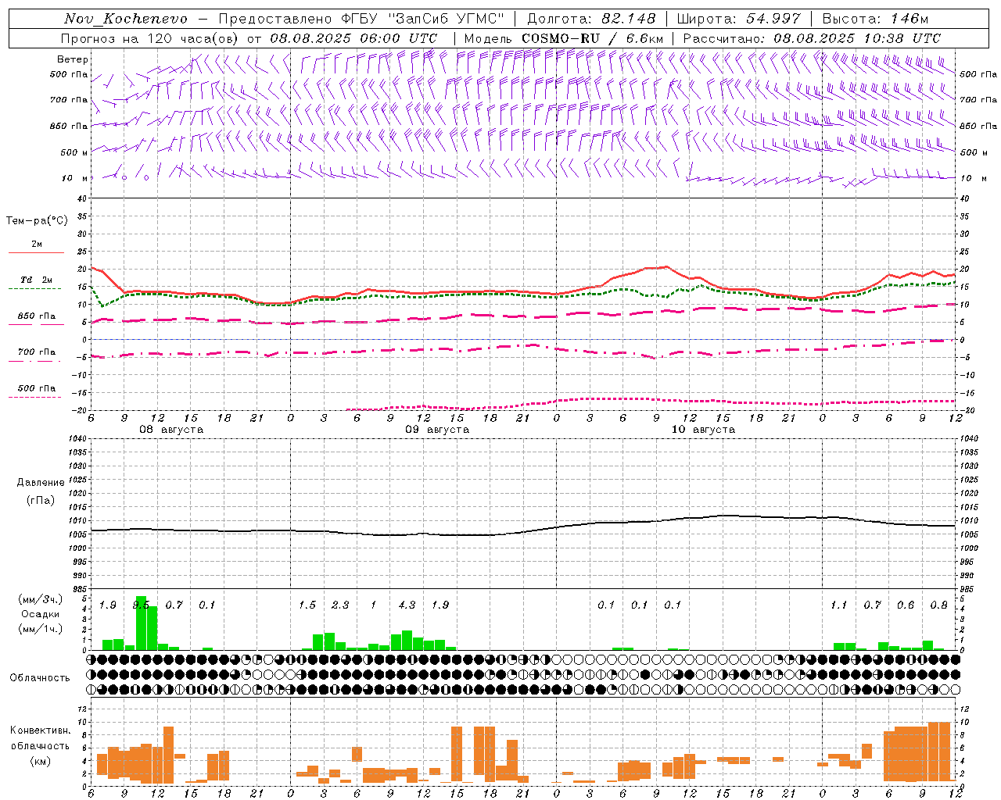
Task: Select the 'Тем-ра(°C)' temperature panel label
Action: (37, 221)
